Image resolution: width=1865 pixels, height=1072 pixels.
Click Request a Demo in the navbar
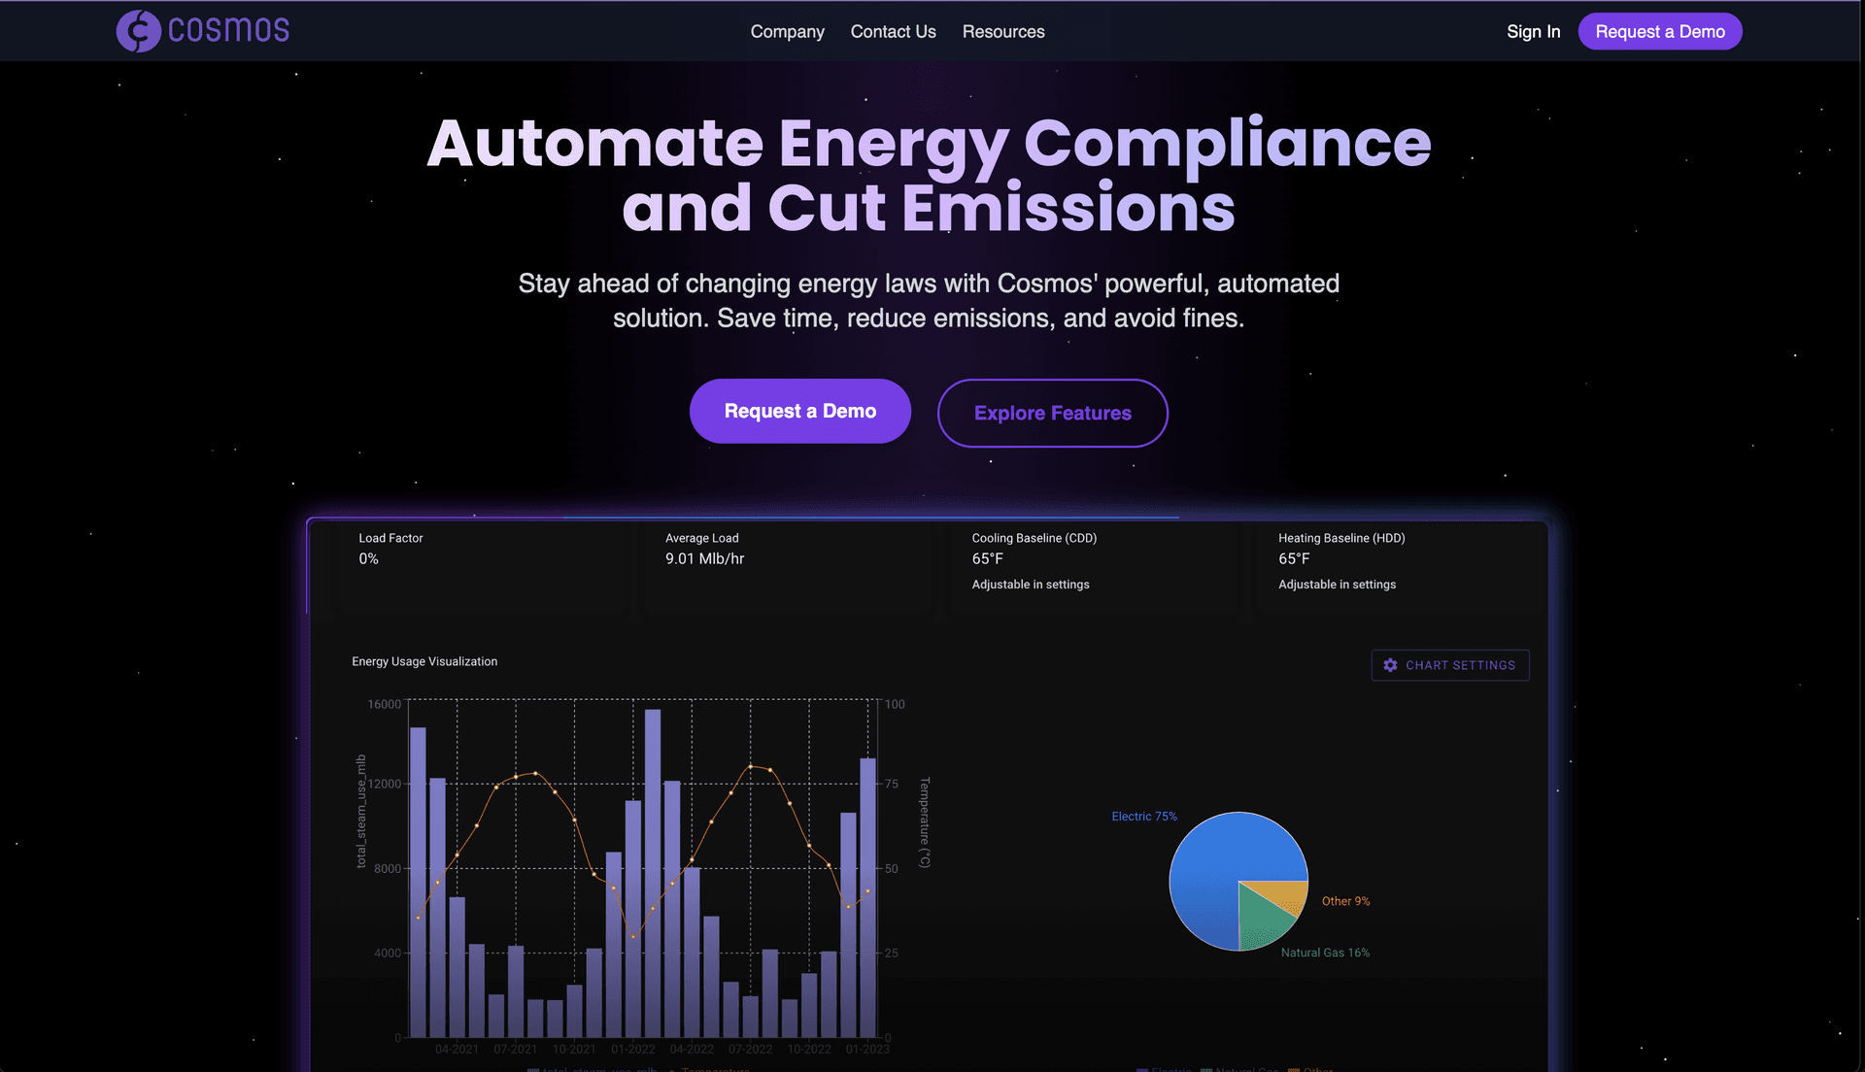point(1660,31)
